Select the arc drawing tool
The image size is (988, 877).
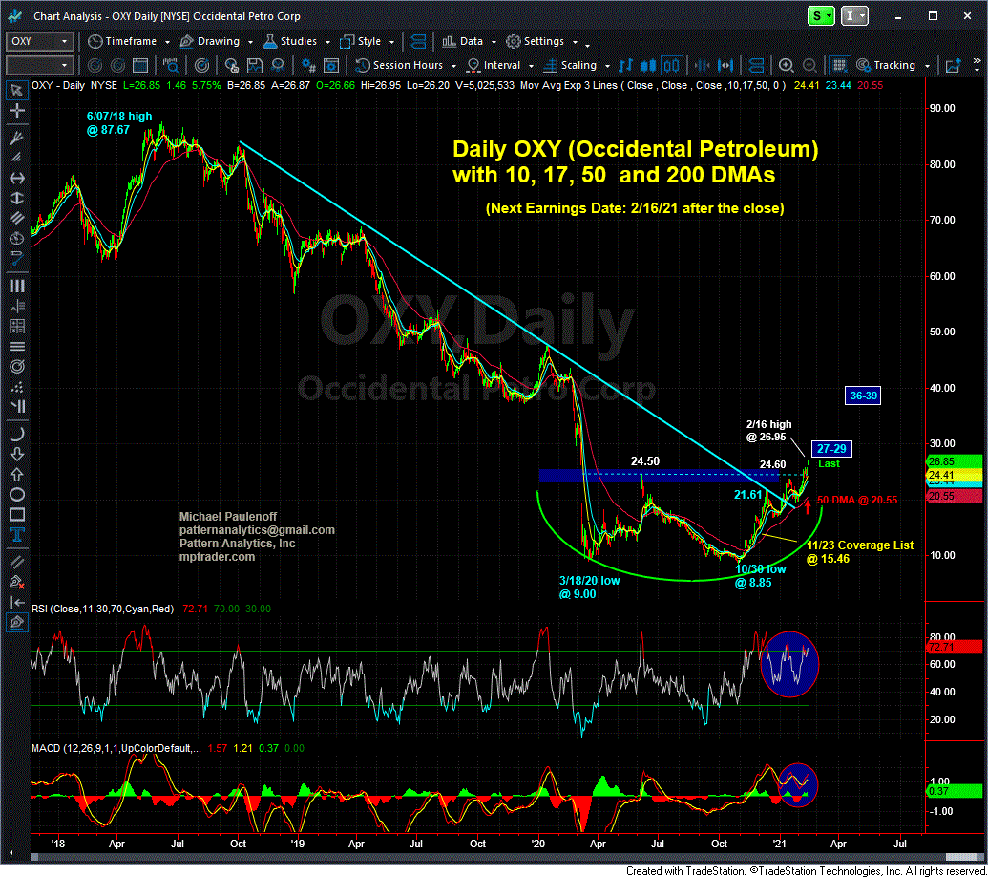tap(16, 434)
